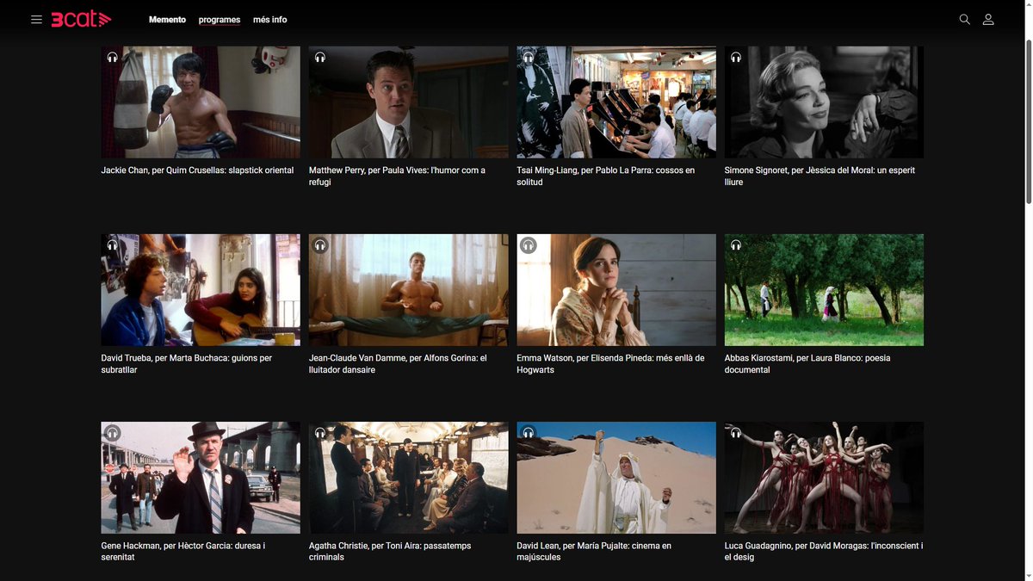Click headphones icon on Tsai Ming-Liang card

(529, 57)
